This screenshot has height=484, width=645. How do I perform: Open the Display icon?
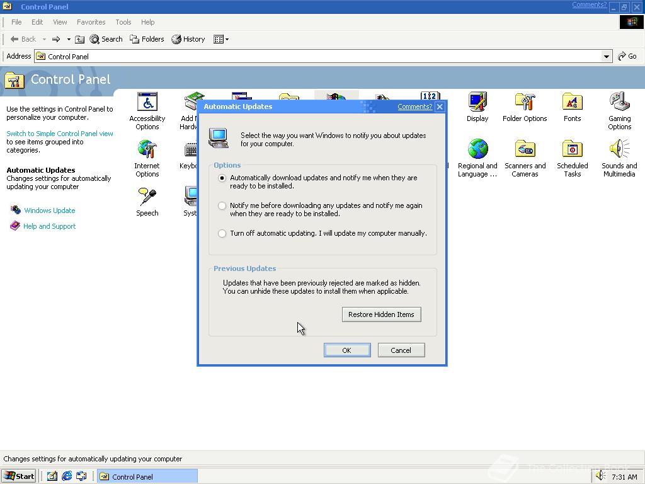coord(477,107)
